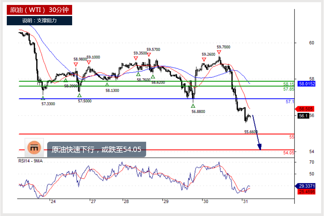The height and width of the screenshot is (216, 324).
Task: Click the date 28 on the time axis
Action: (126, 201)
